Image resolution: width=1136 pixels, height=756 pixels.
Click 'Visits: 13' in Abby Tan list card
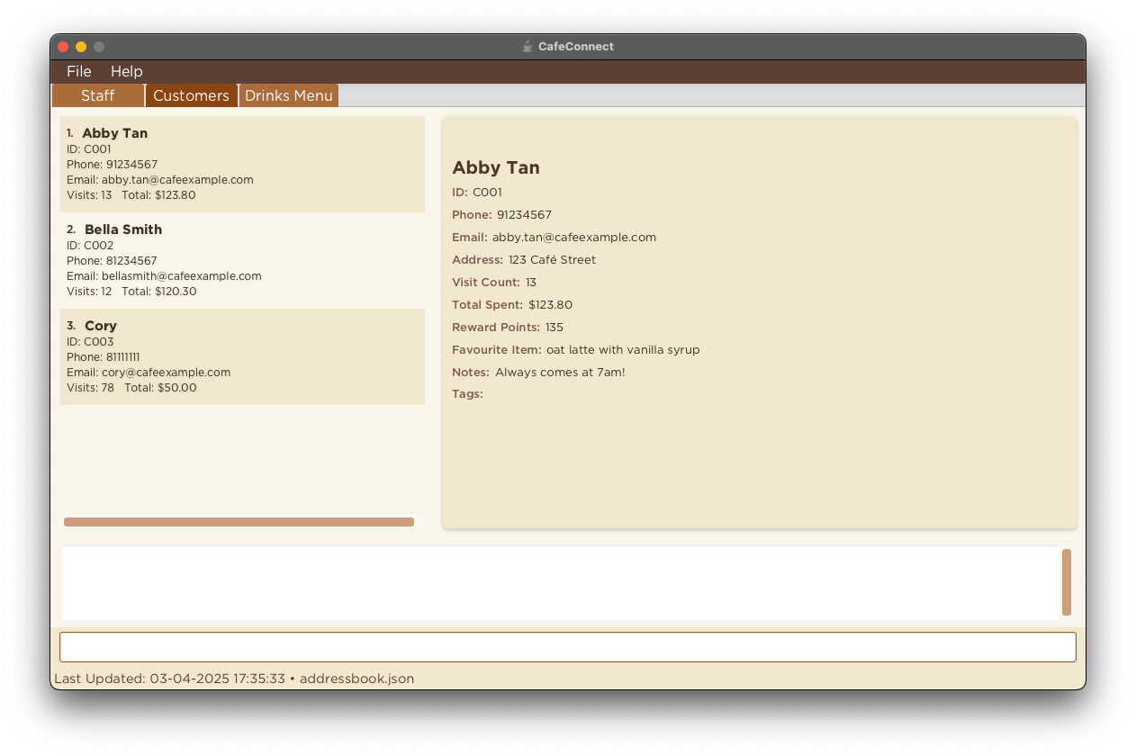(89, 195)
